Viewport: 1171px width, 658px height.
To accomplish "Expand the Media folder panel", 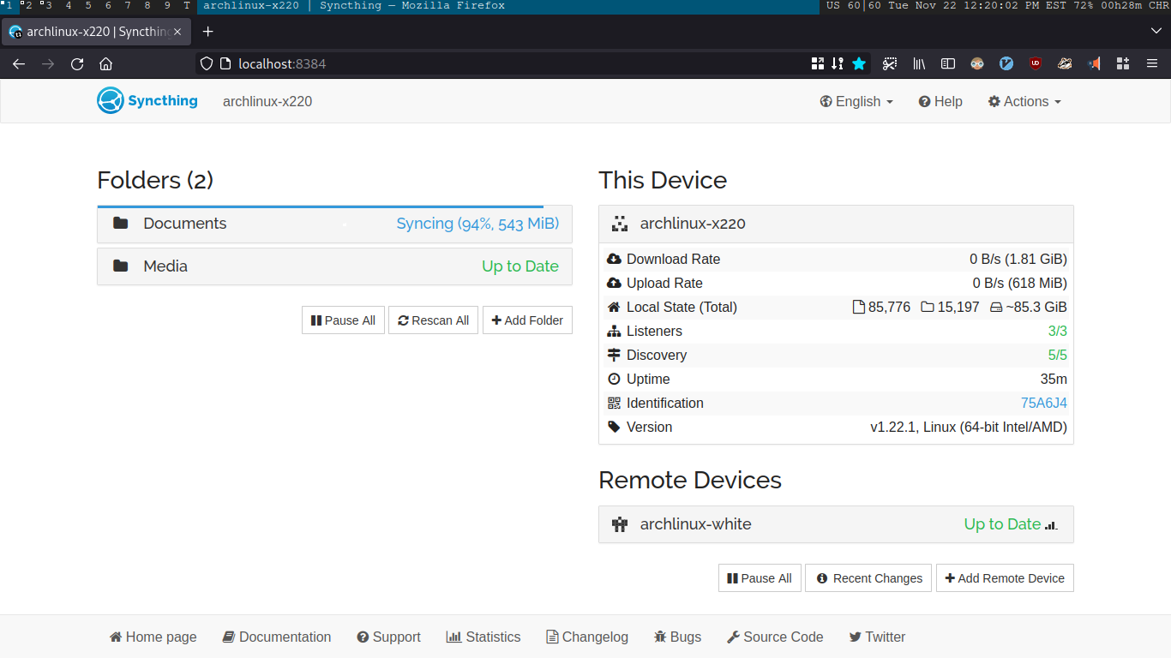I will [334, 266].
